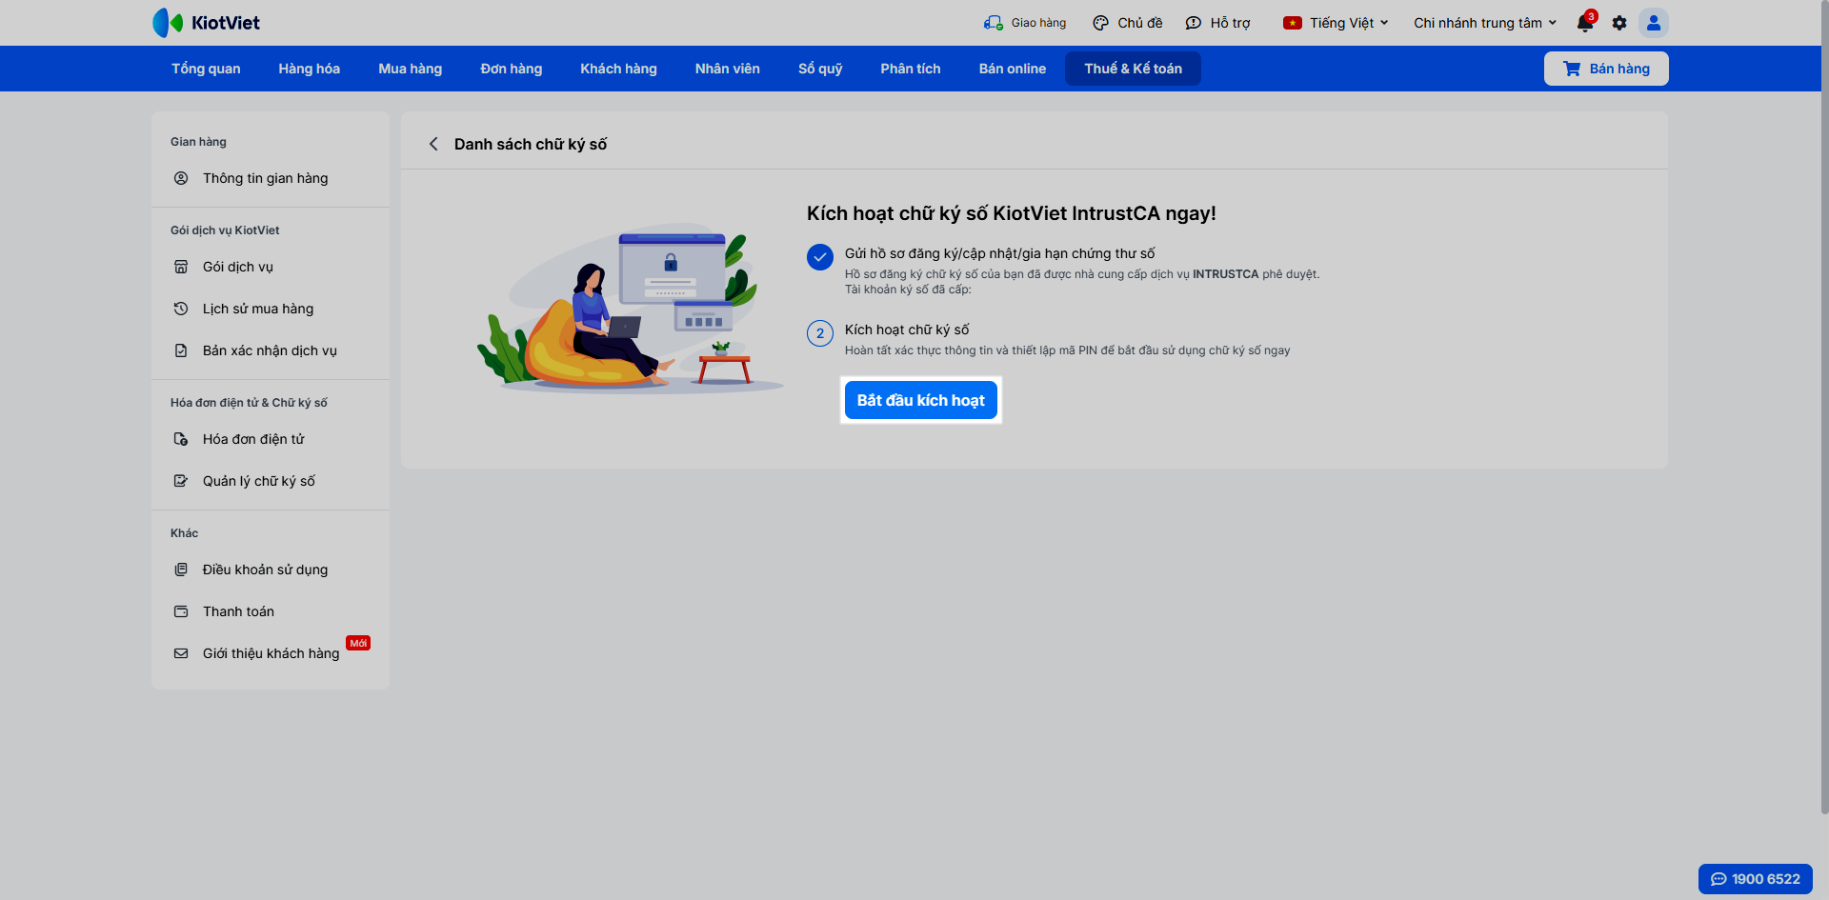Click the Bán hàng button label

click(x=1619, y=69)
